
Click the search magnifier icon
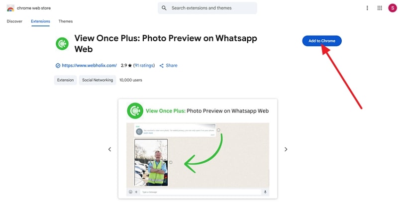pyautogui.click(x=164, y=8)
